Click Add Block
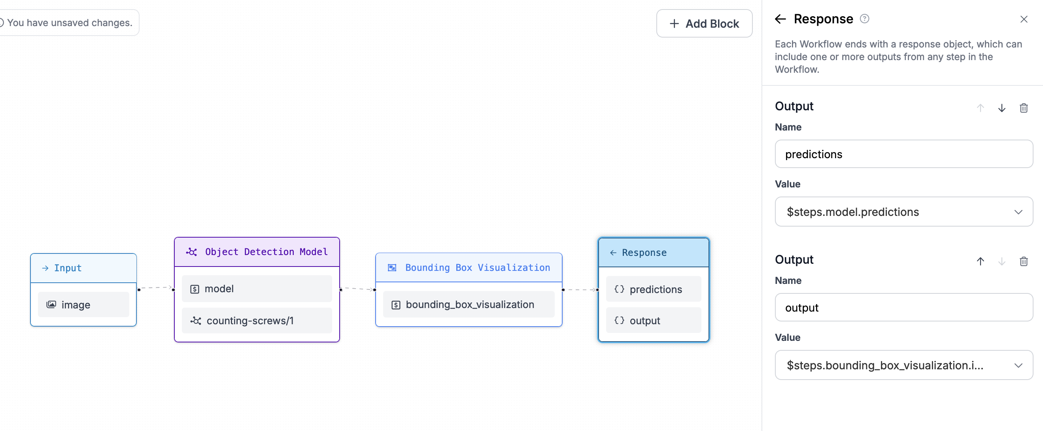Screen dimensions: 1043x431 pyautogui.click(x=704, y=23)
